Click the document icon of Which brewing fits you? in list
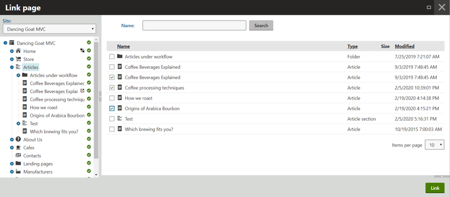Image resolution: width=450 pixels, height=197 pixels. pos(120,129)
